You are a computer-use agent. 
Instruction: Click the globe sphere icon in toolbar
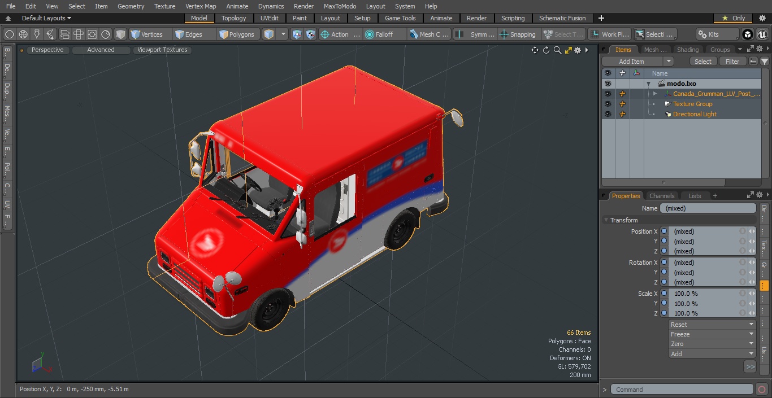point(23,34)
